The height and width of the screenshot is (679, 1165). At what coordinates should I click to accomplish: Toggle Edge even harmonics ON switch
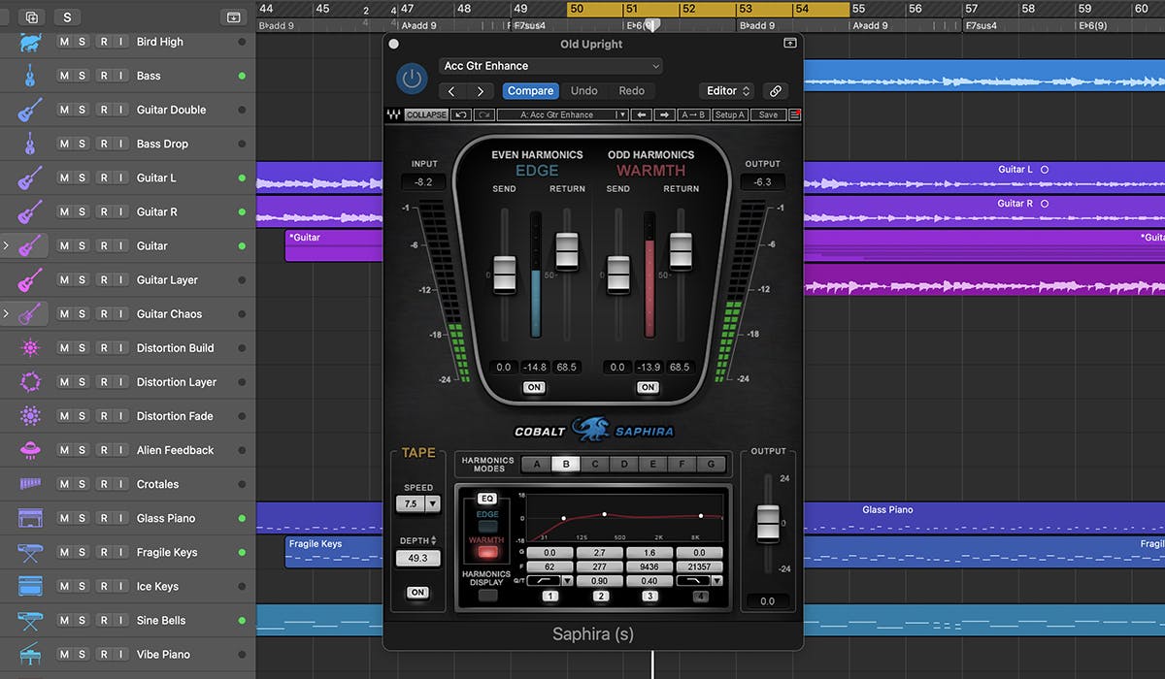click(534, 387)
